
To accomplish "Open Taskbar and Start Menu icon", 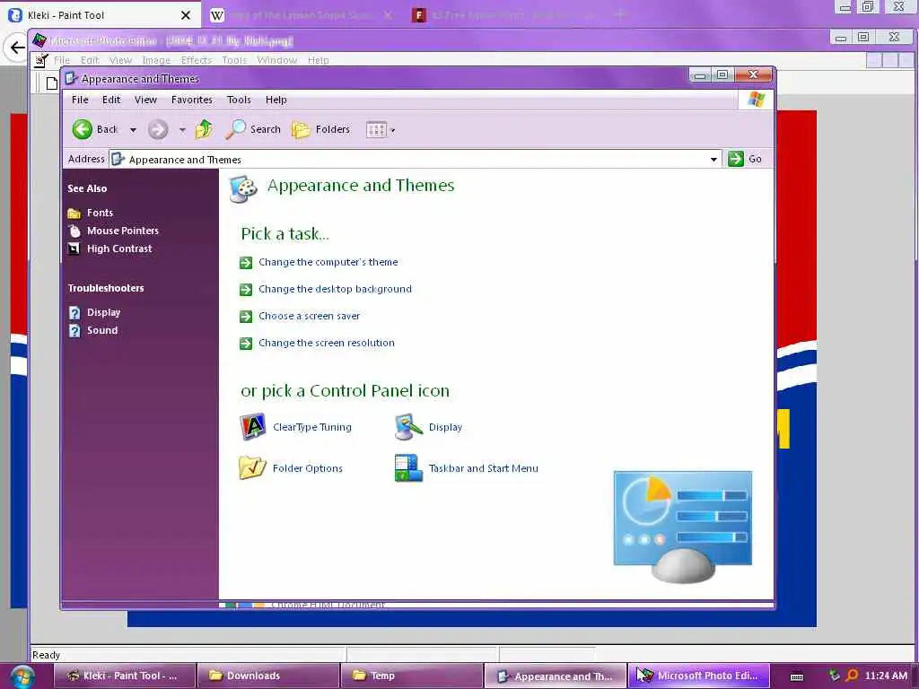I will (x=408, y=468).
